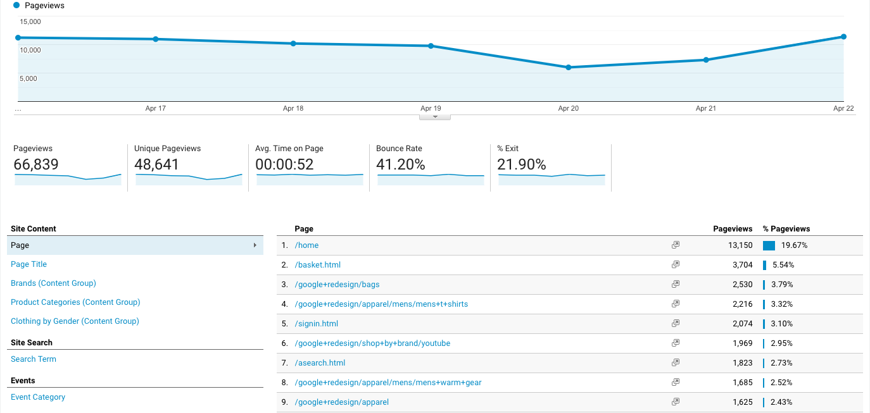Open Product Categories (Content Group)

point(75,302)
